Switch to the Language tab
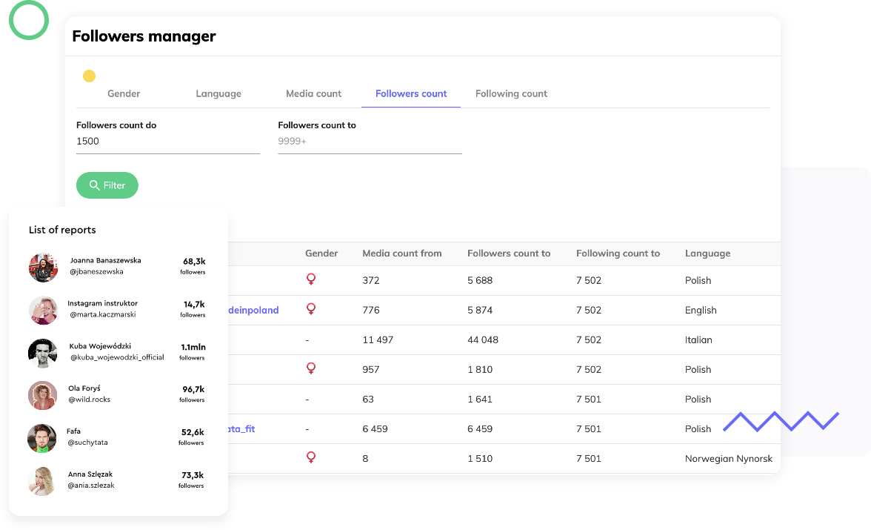This screenshot has height=530, width=871. pyautogui.click(x=218, y=93)
